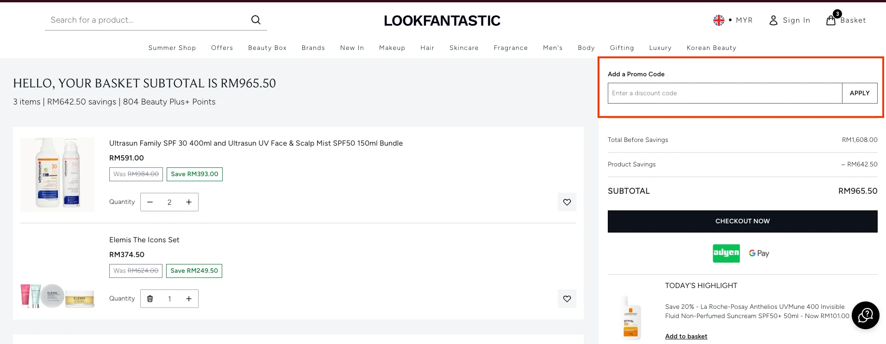Click the Sign In person icon
This screenshot has width=886, height=344.
pyautogui.click(x=774, y=20)
